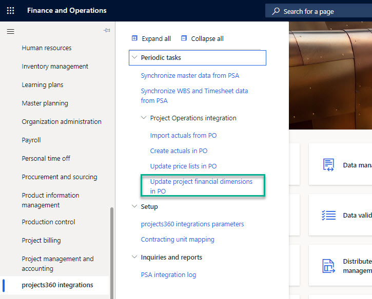Select Personal time off module

(46, 158)
